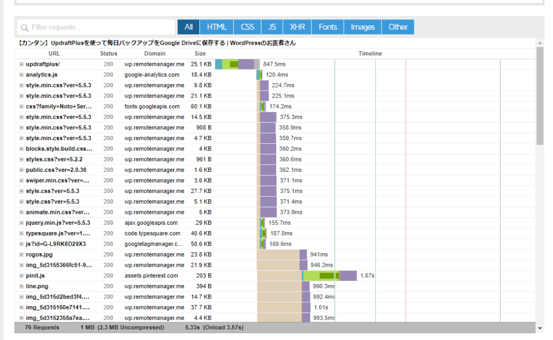The height and width of the screenshot is (340, 553).
Task: Switch to the Fonts filter tab
Action: [x=328, y=27]
